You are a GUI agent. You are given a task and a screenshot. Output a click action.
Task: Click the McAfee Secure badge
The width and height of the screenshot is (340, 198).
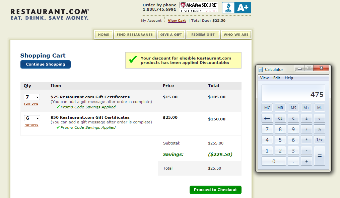pyautogui.click(x=199, y=7)
